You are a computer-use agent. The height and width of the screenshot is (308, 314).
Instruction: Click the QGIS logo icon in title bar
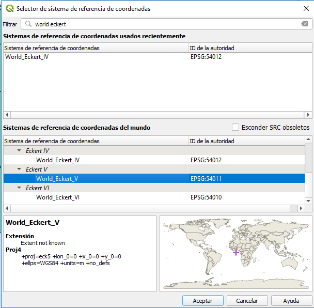tap(9, 8)
